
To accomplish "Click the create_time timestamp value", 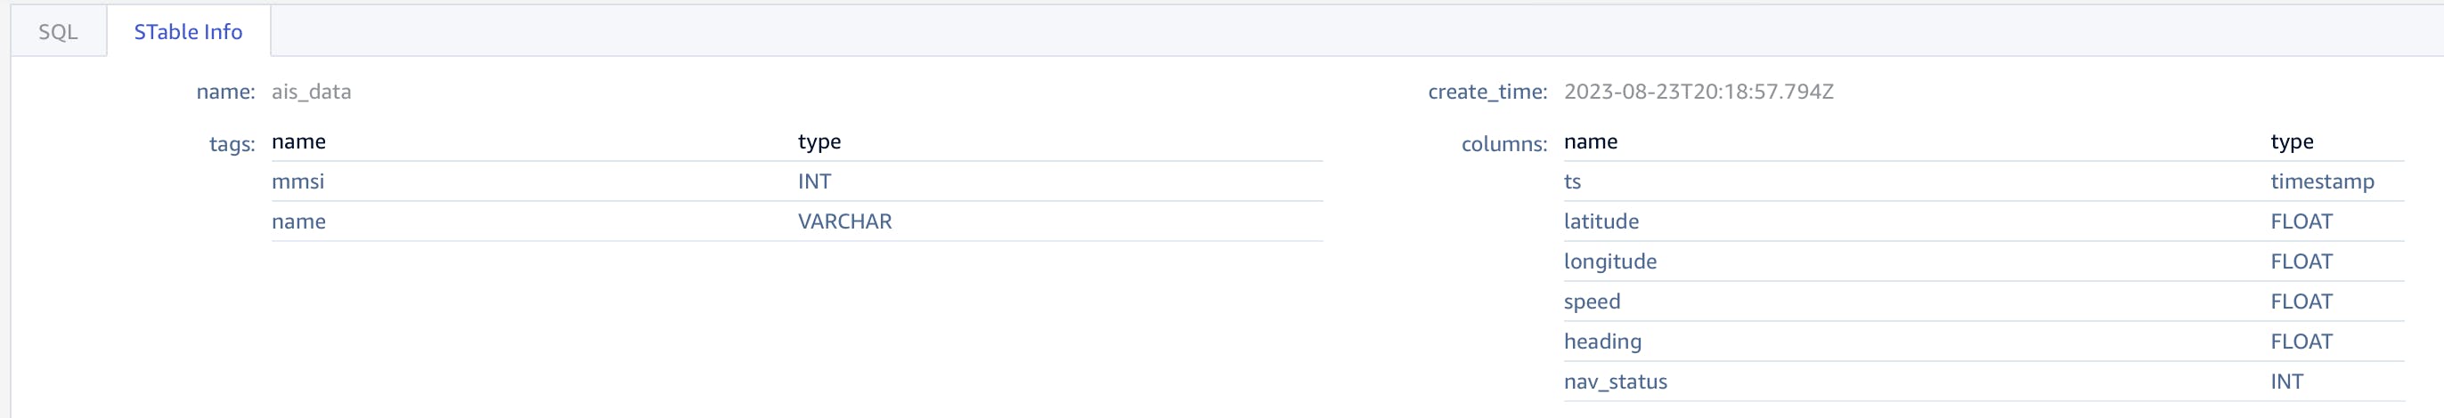I will [1699, 92].
